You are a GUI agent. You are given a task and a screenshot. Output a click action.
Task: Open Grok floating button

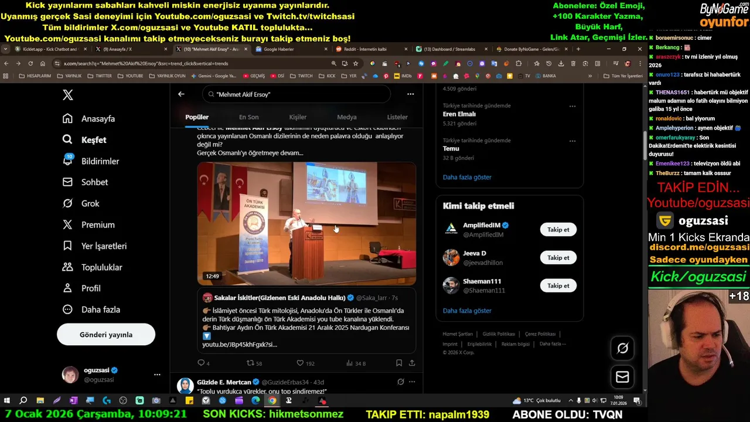click(x=622, y=349)
